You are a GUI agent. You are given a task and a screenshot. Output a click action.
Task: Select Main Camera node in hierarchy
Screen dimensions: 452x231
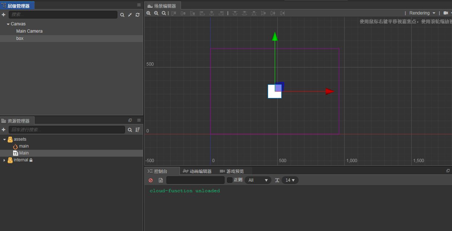29,31
